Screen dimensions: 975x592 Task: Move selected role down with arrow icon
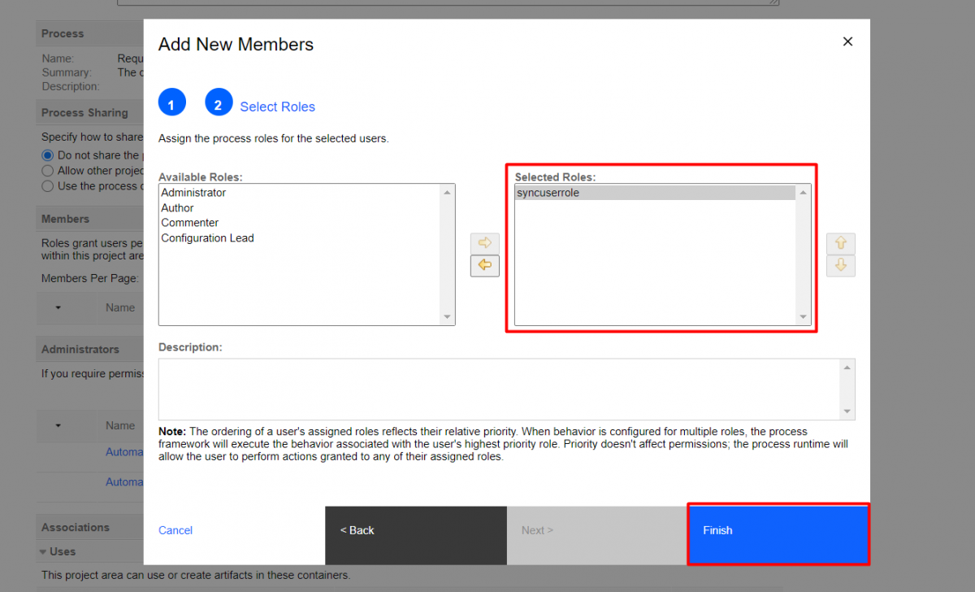[840, 265]
